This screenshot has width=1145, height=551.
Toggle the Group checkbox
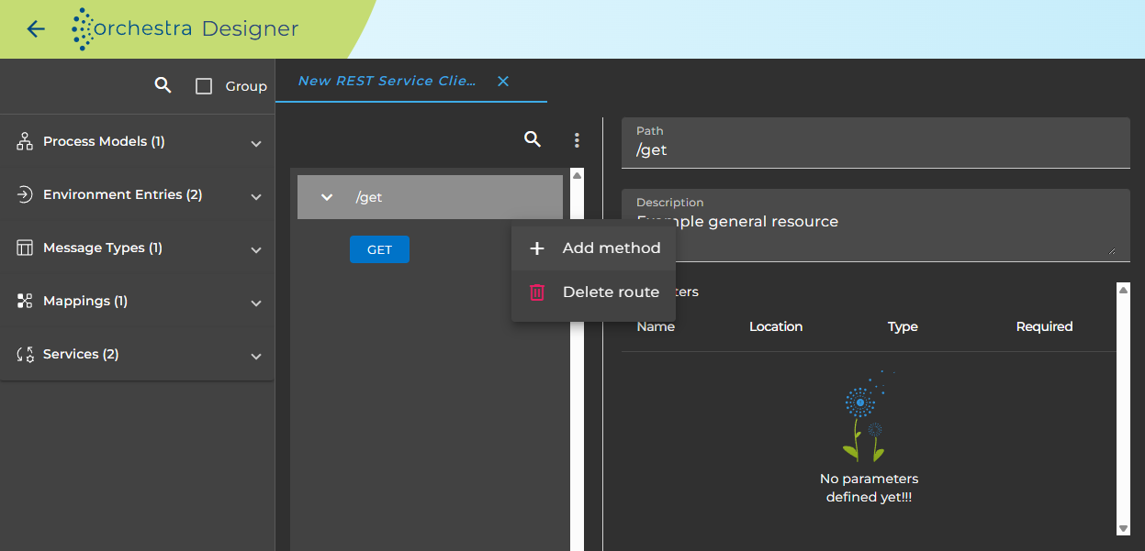pyautogui.click(x=204, y=86)
